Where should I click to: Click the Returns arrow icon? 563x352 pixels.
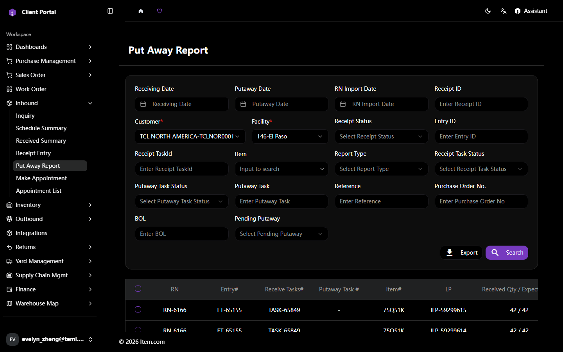click(x=9, y=247)
